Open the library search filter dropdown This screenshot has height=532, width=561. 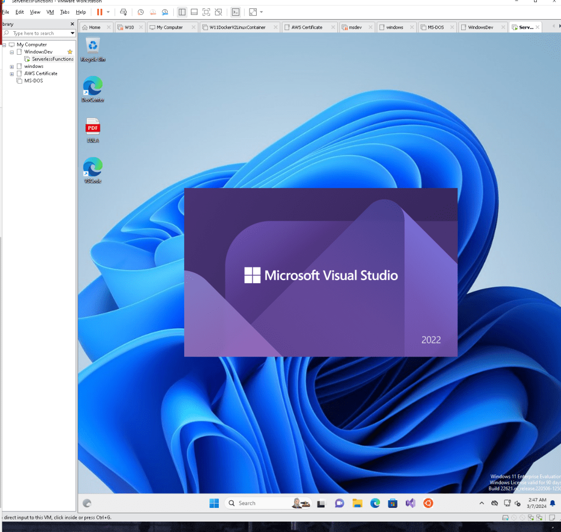[72, 33]
